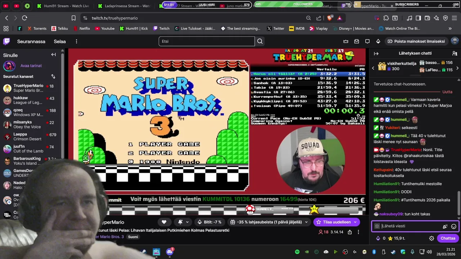Screen dimensions: 461x259
Task: Show previous gift leaderboard entries arrow
Action: (x=373, y=68)
